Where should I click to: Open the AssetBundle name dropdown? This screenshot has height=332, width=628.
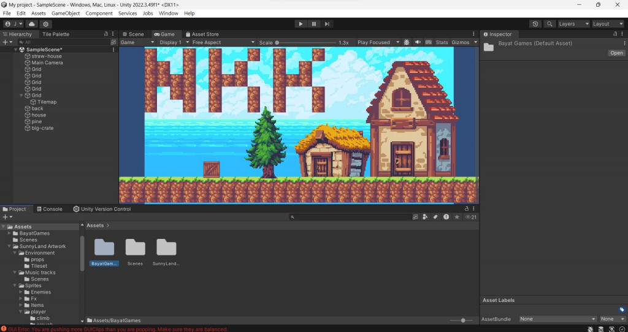(x=557, y=319)
